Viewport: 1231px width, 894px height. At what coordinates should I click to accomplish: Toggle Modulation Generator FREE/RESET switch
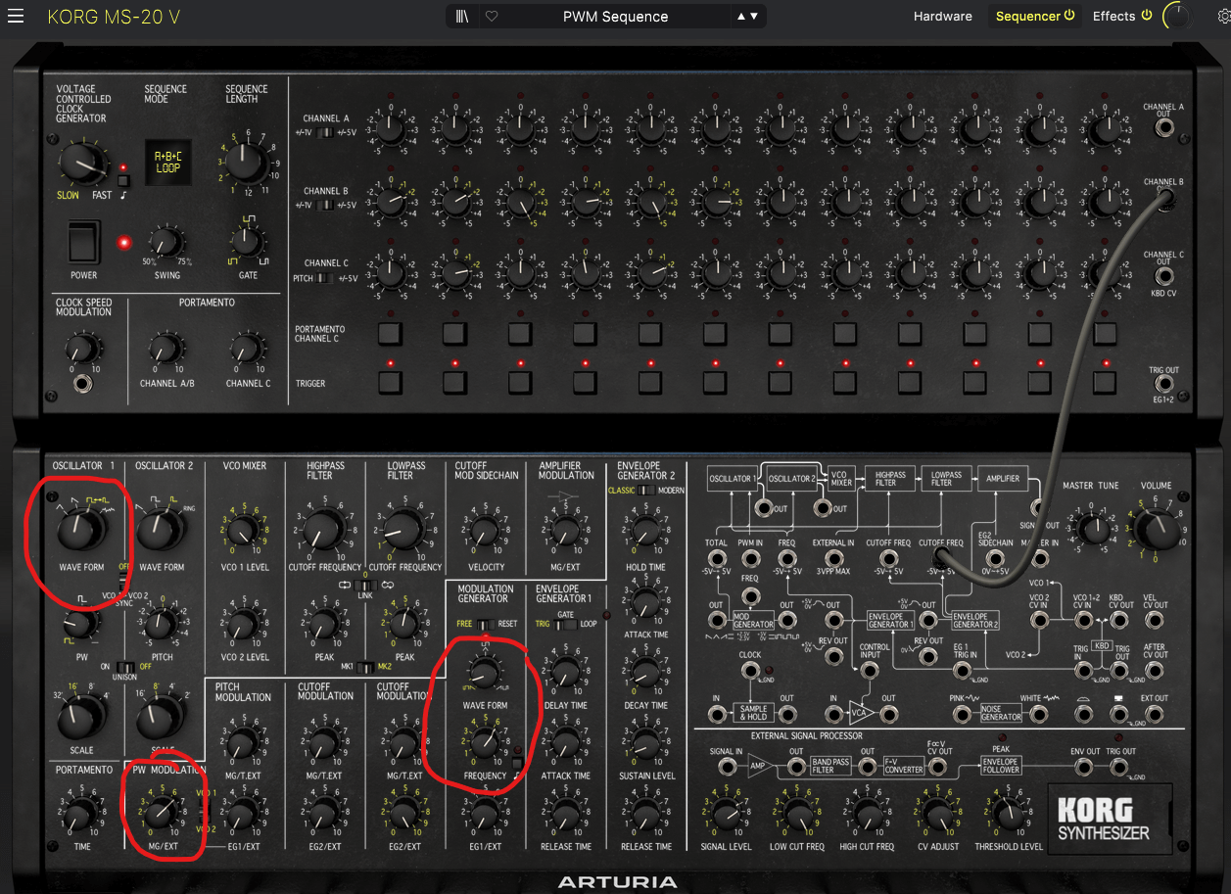tap(484, 624)
